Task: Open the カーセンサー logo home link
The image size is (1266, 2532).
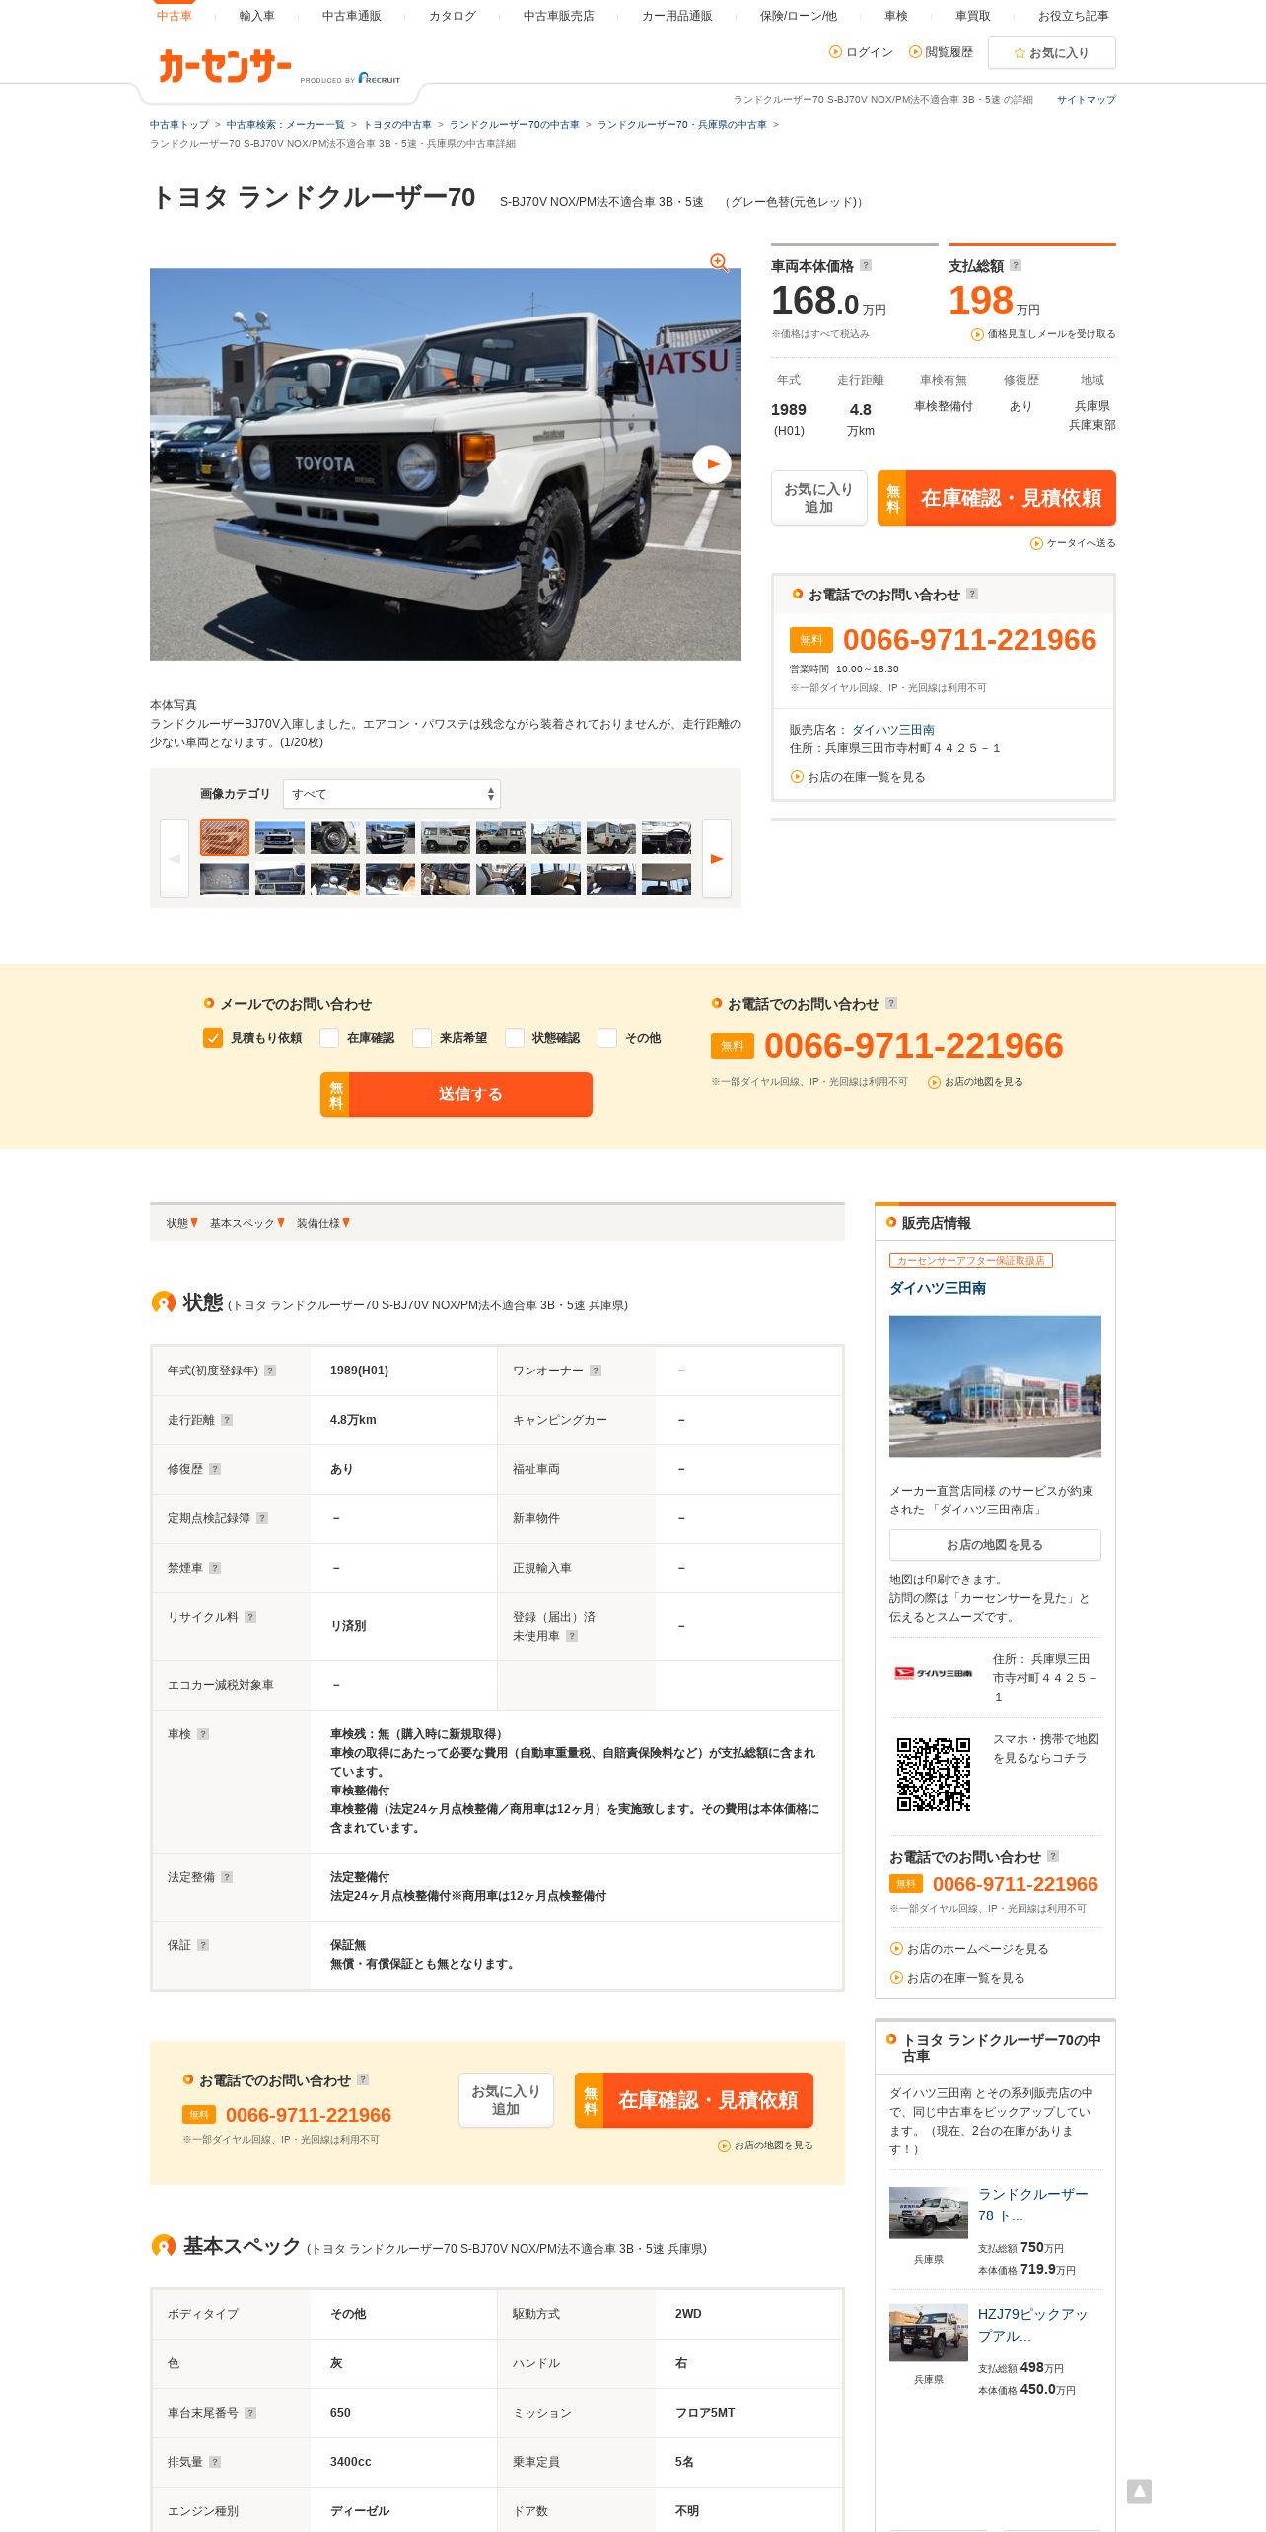Action: pyautogui.click(x=225, y=66)
